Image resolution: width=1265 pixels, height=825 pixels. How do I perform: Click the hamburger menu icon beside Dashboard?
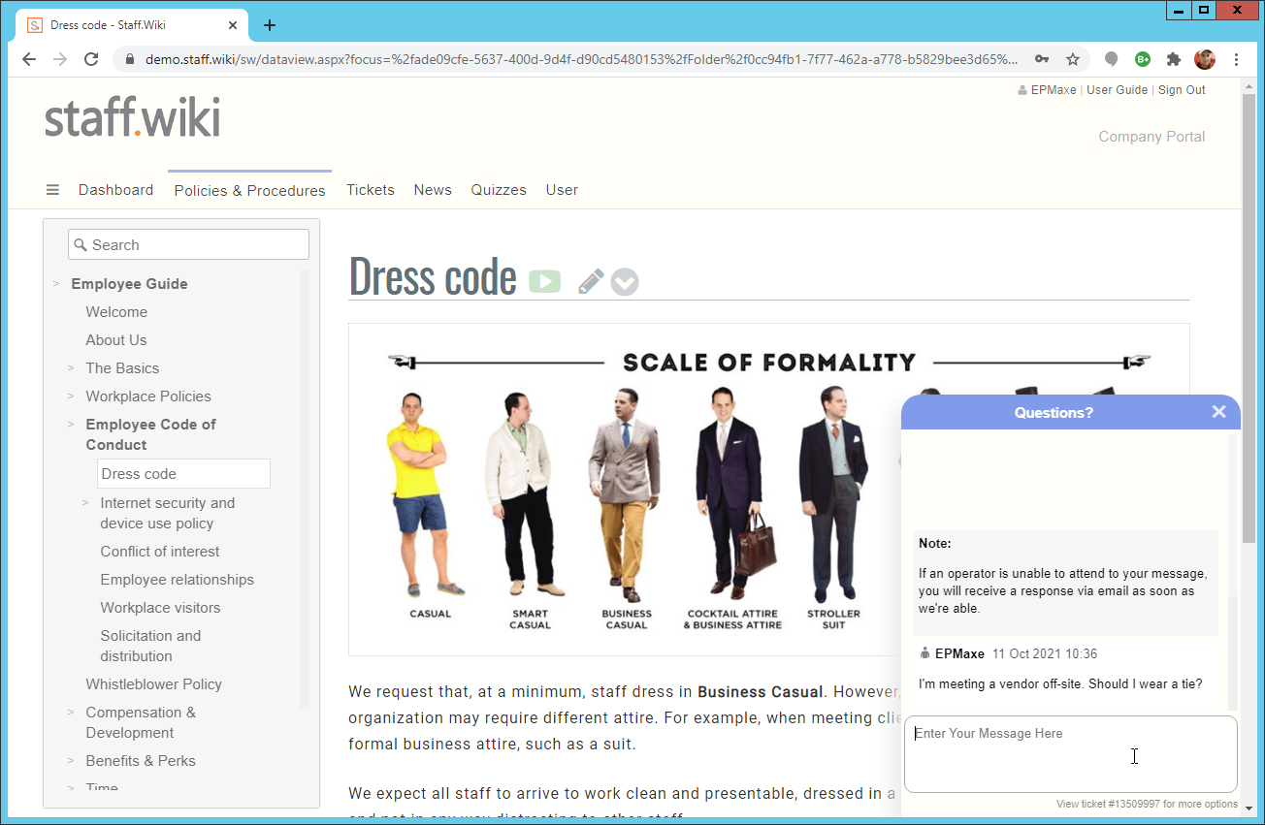click(52, 190)
